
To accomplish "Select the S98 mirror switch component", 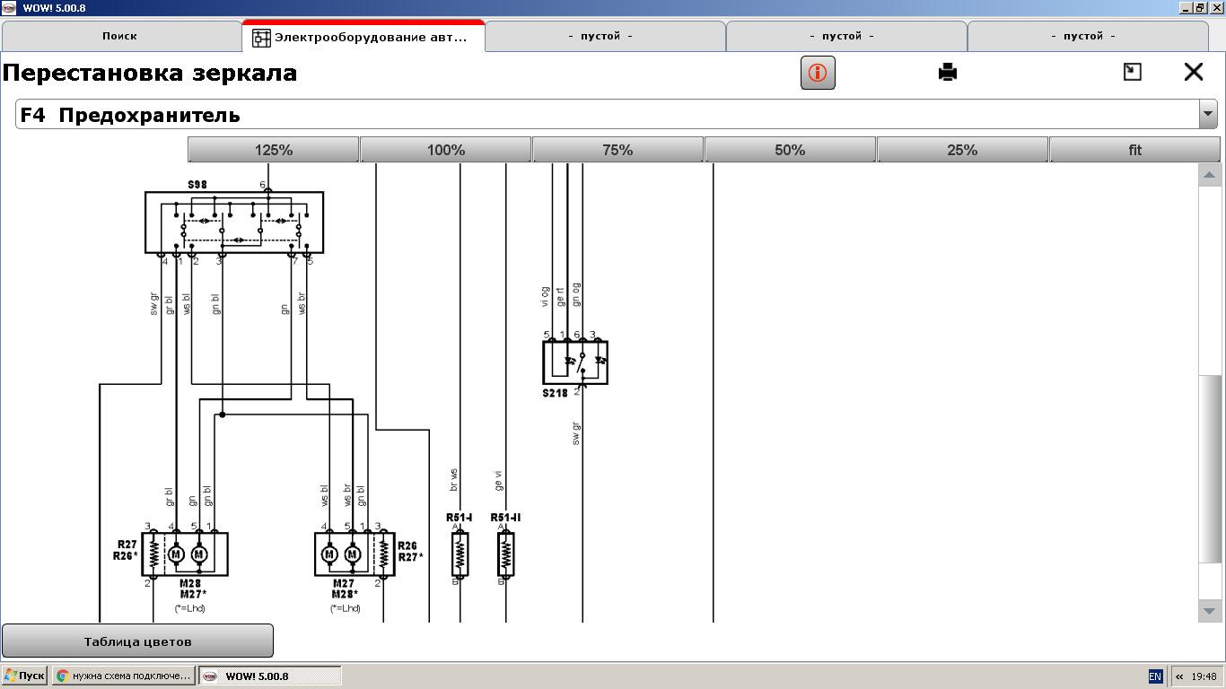I will (234, 222).
